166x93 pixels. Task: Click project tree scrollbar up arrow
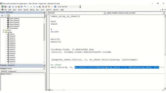click(x=44, y=19)
